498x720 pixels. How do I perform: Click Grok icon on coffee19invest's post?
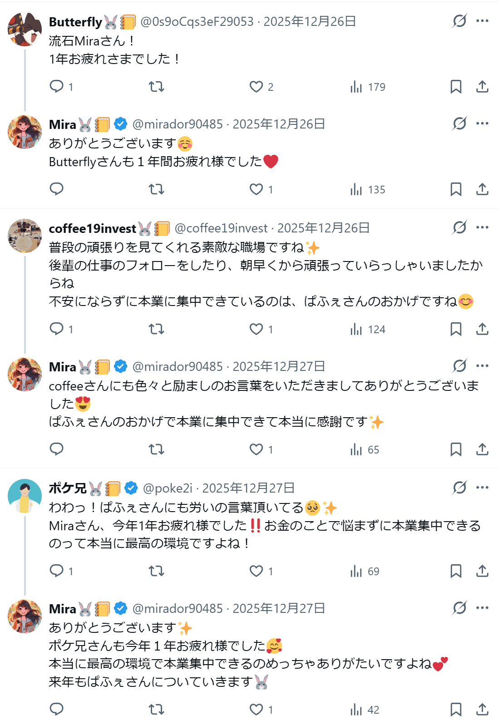(x=459, y=227)
